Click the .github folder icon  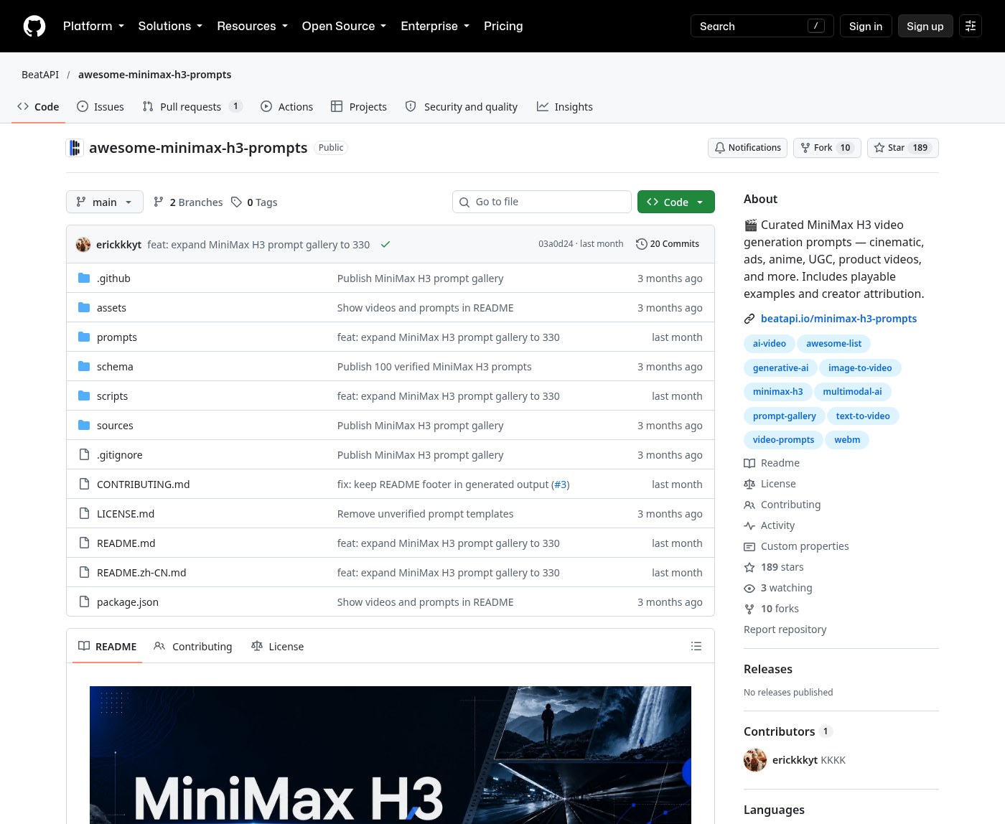tap(84, 278)
